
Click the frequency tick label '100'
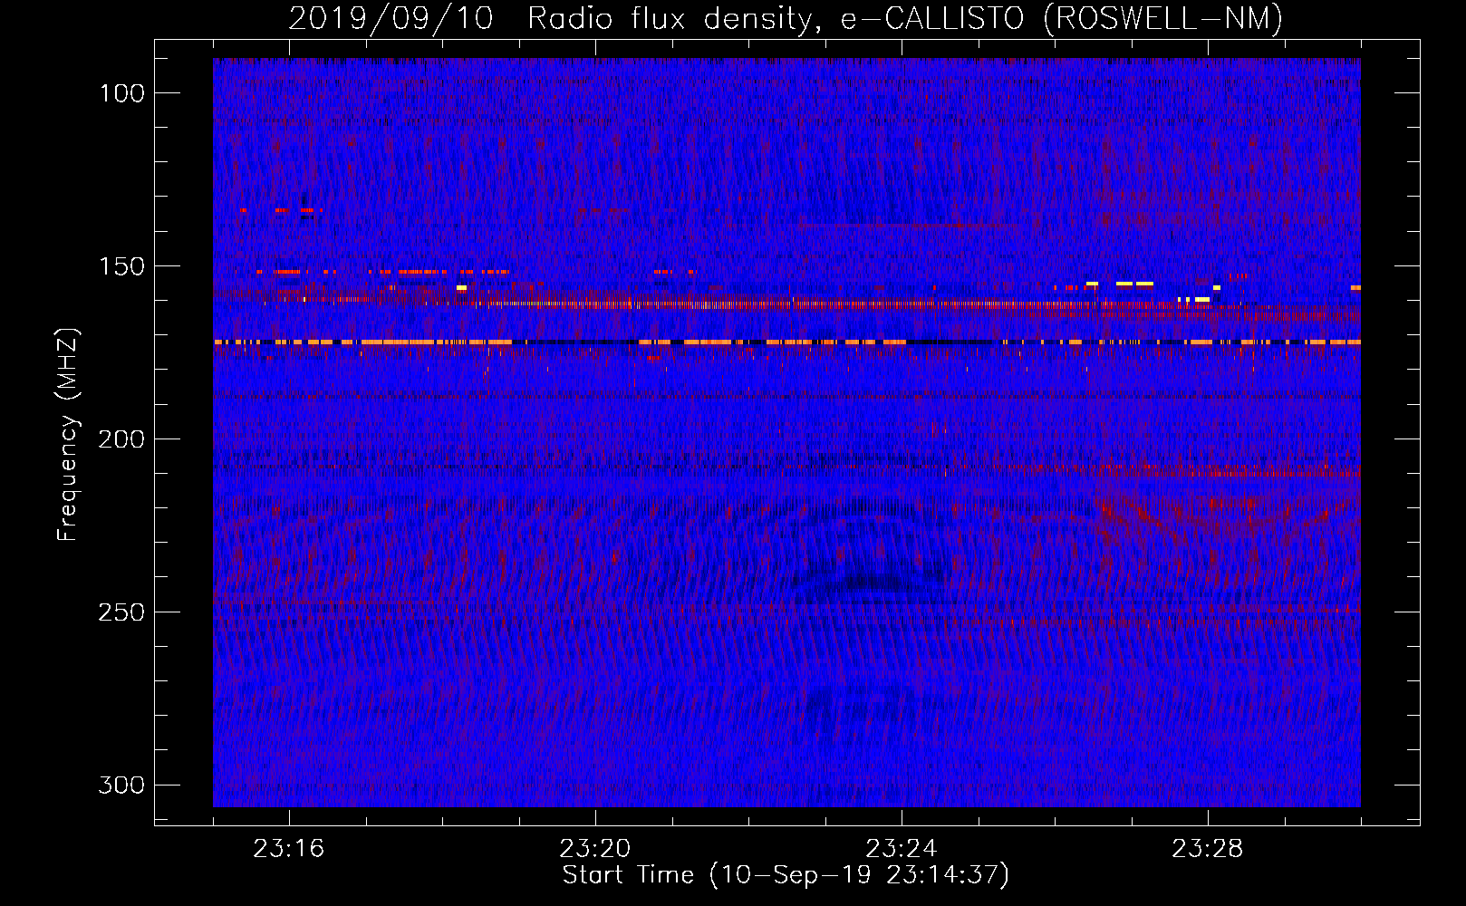pyautogui.click(x=122, y=93)
